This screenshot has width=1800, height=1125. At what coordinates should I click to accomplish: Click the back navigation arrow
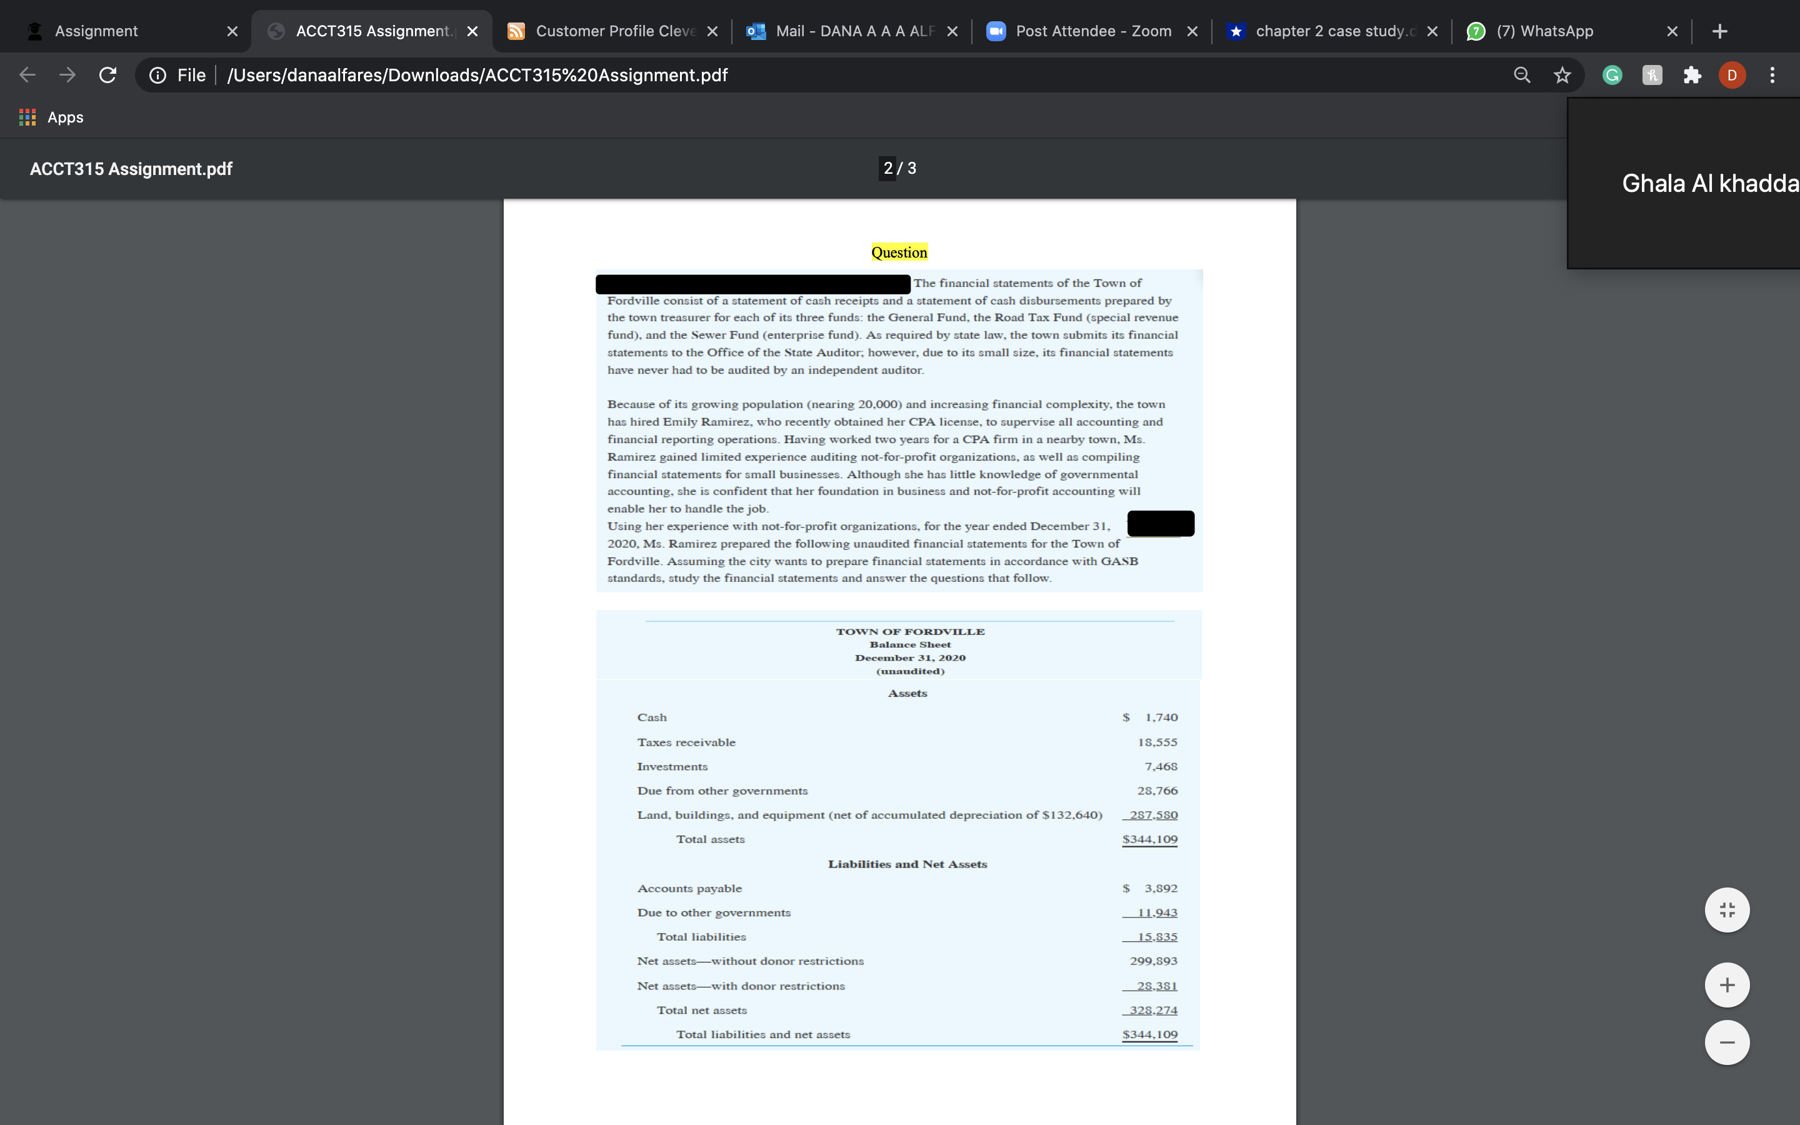[x=26, y=74]
